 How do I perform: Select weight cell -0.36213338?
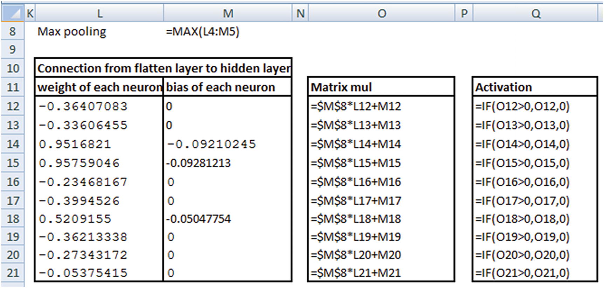click(99, 237)
